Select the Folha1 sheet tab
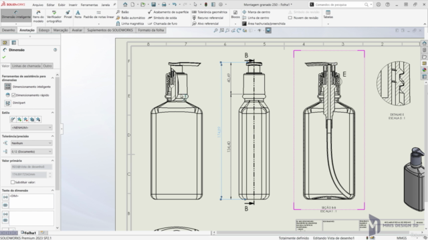 (x=29, y=233)
